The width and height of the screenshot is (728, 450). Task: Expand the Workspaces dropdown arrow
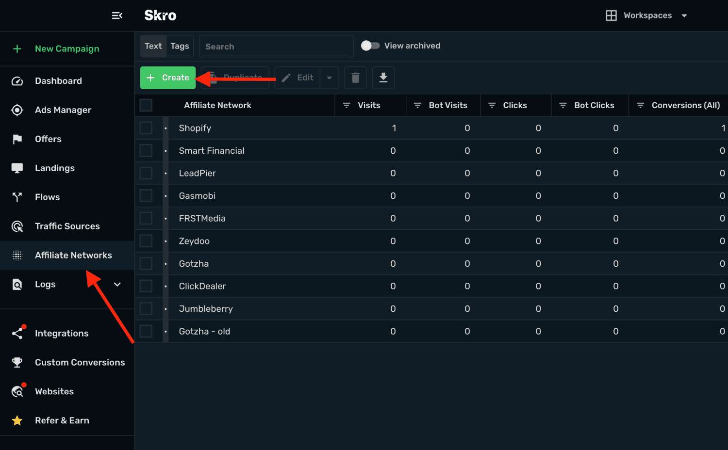pos(684,16)
